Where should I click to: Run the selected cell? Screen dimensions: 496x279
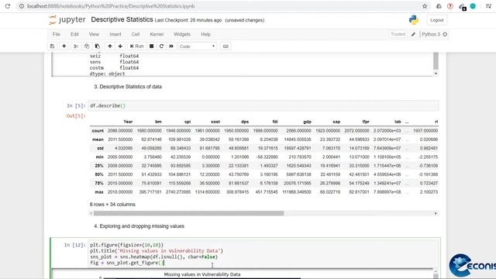(x=136, y=46)
